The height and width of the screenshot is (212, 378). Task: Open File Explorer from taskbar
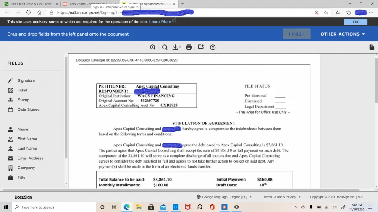coord(139,207)
